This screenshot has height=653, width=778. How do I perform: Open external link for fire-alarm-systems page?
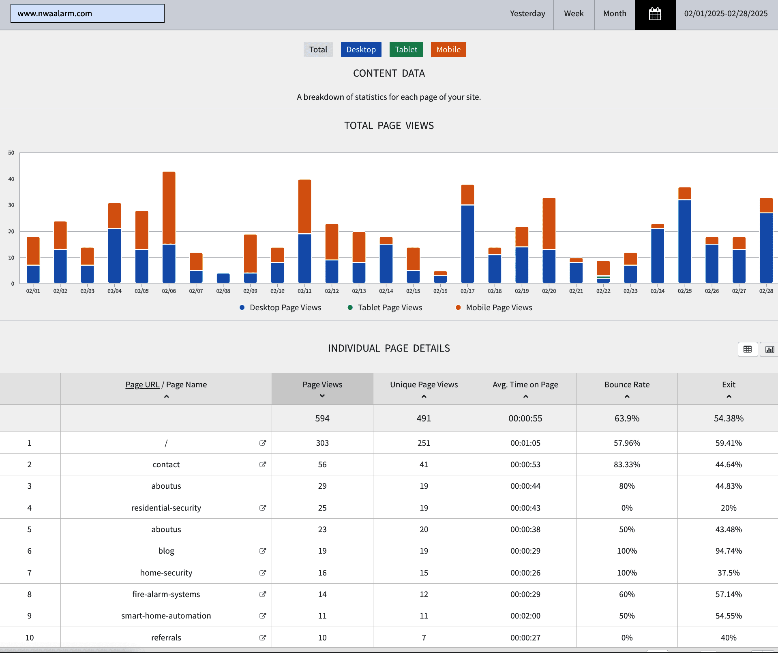[x=262, y=594]
